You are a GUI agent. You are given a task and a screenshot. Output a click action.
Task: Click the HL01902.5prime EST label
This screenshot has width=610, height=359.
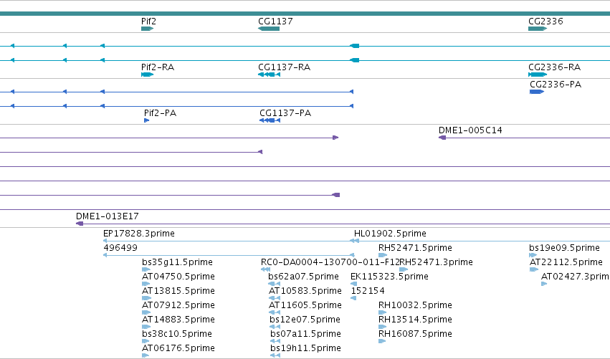[x=390, y=234]
